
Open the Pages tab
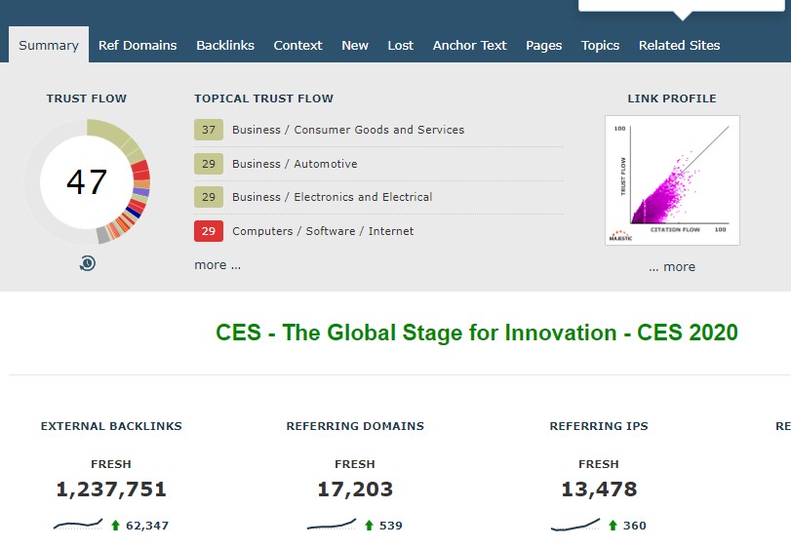pyautogui.click(x=543, y=46)
